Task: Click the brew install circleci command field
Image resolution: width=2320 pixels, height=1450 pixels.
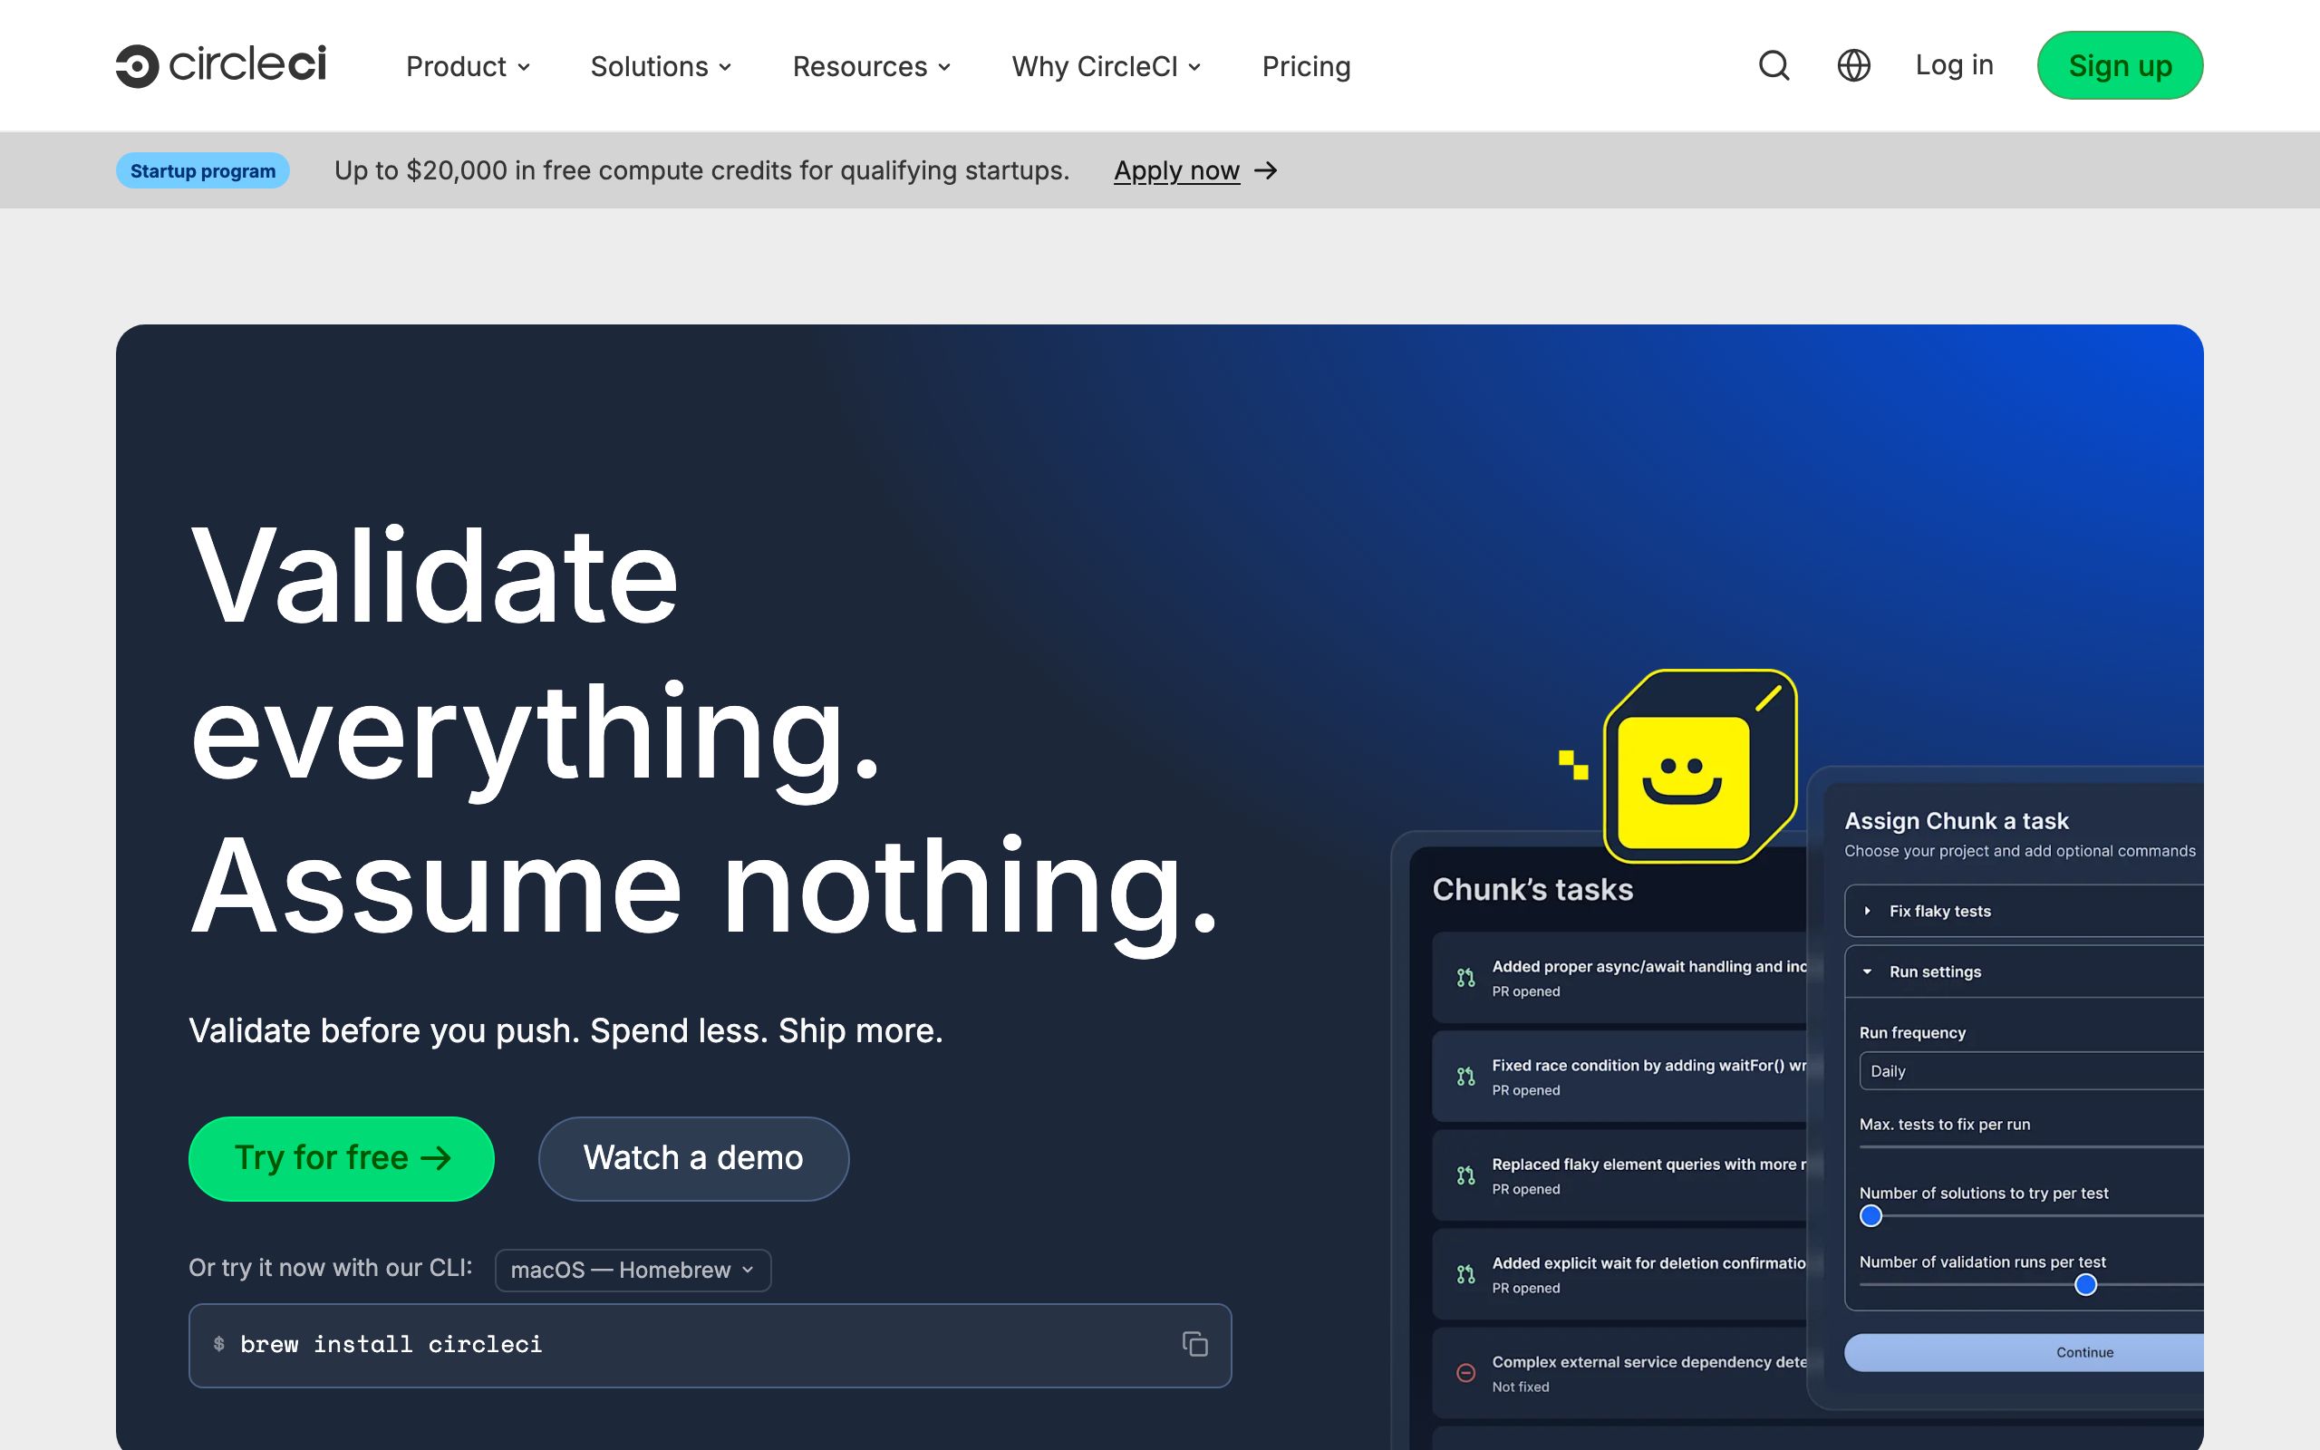Action: click(x=710, y=1345)
